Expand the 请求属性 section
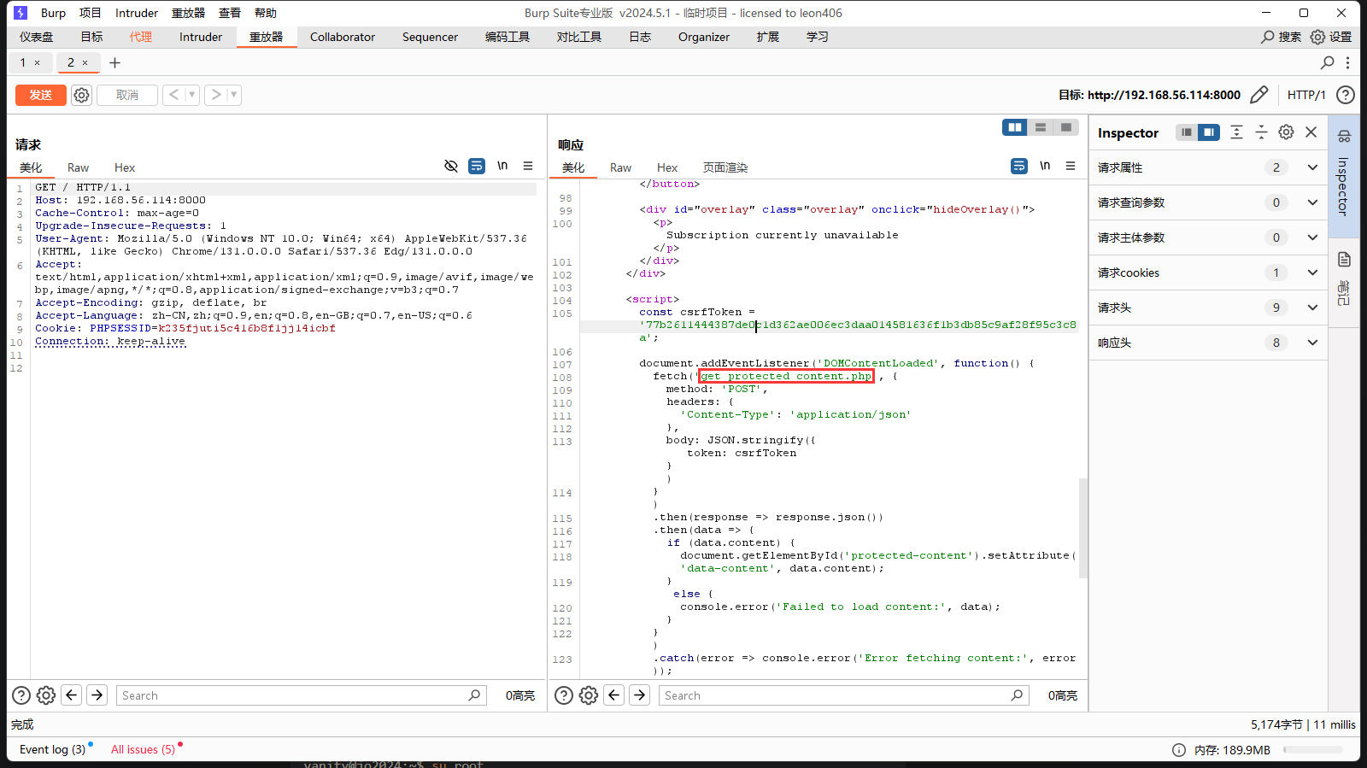The height and width of the screenshot is (768, 1367). pyautogui.click(x=1312, y=167)
